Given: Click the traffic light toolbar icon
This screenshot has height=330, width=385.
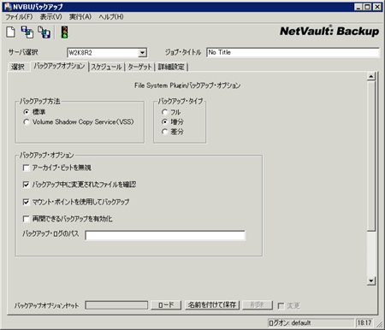Looking at the screenshot, I should 64,32.
